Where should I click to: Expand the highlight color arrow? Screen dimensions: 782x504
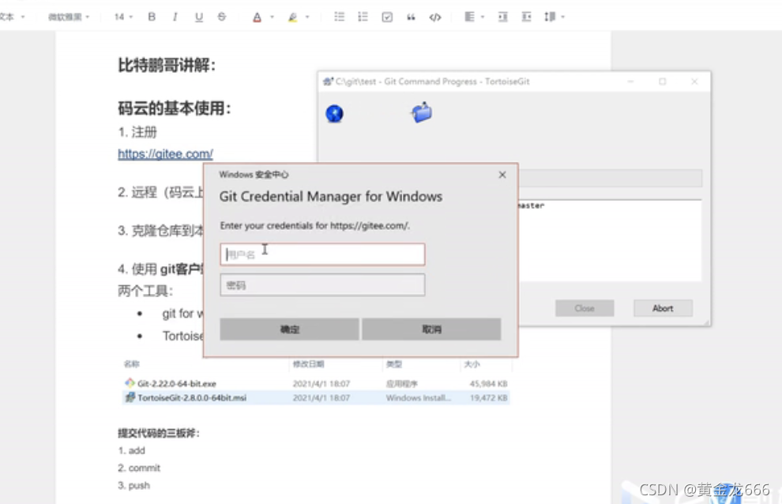point(307,17)
